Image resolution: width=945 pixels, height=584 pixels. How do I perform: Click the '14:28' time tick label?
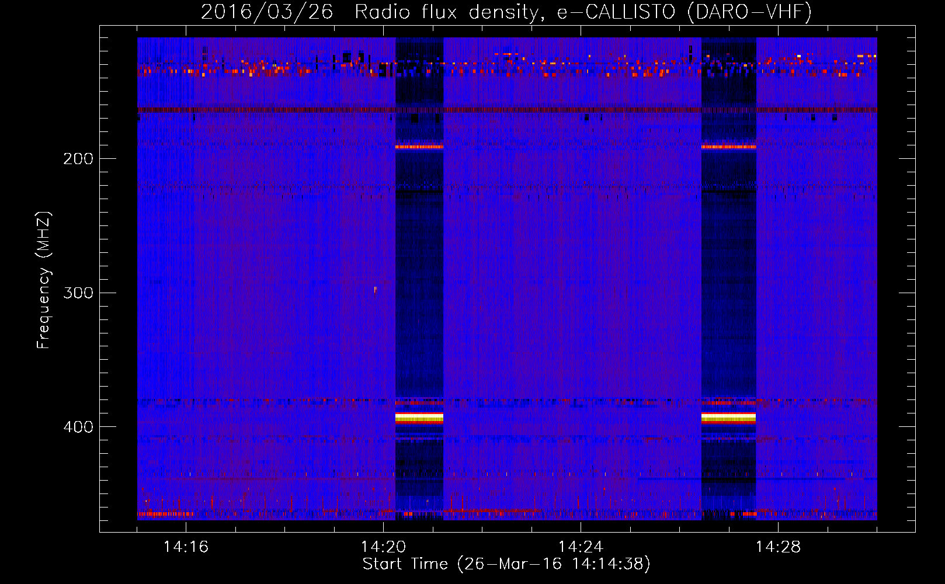(778, 547)
